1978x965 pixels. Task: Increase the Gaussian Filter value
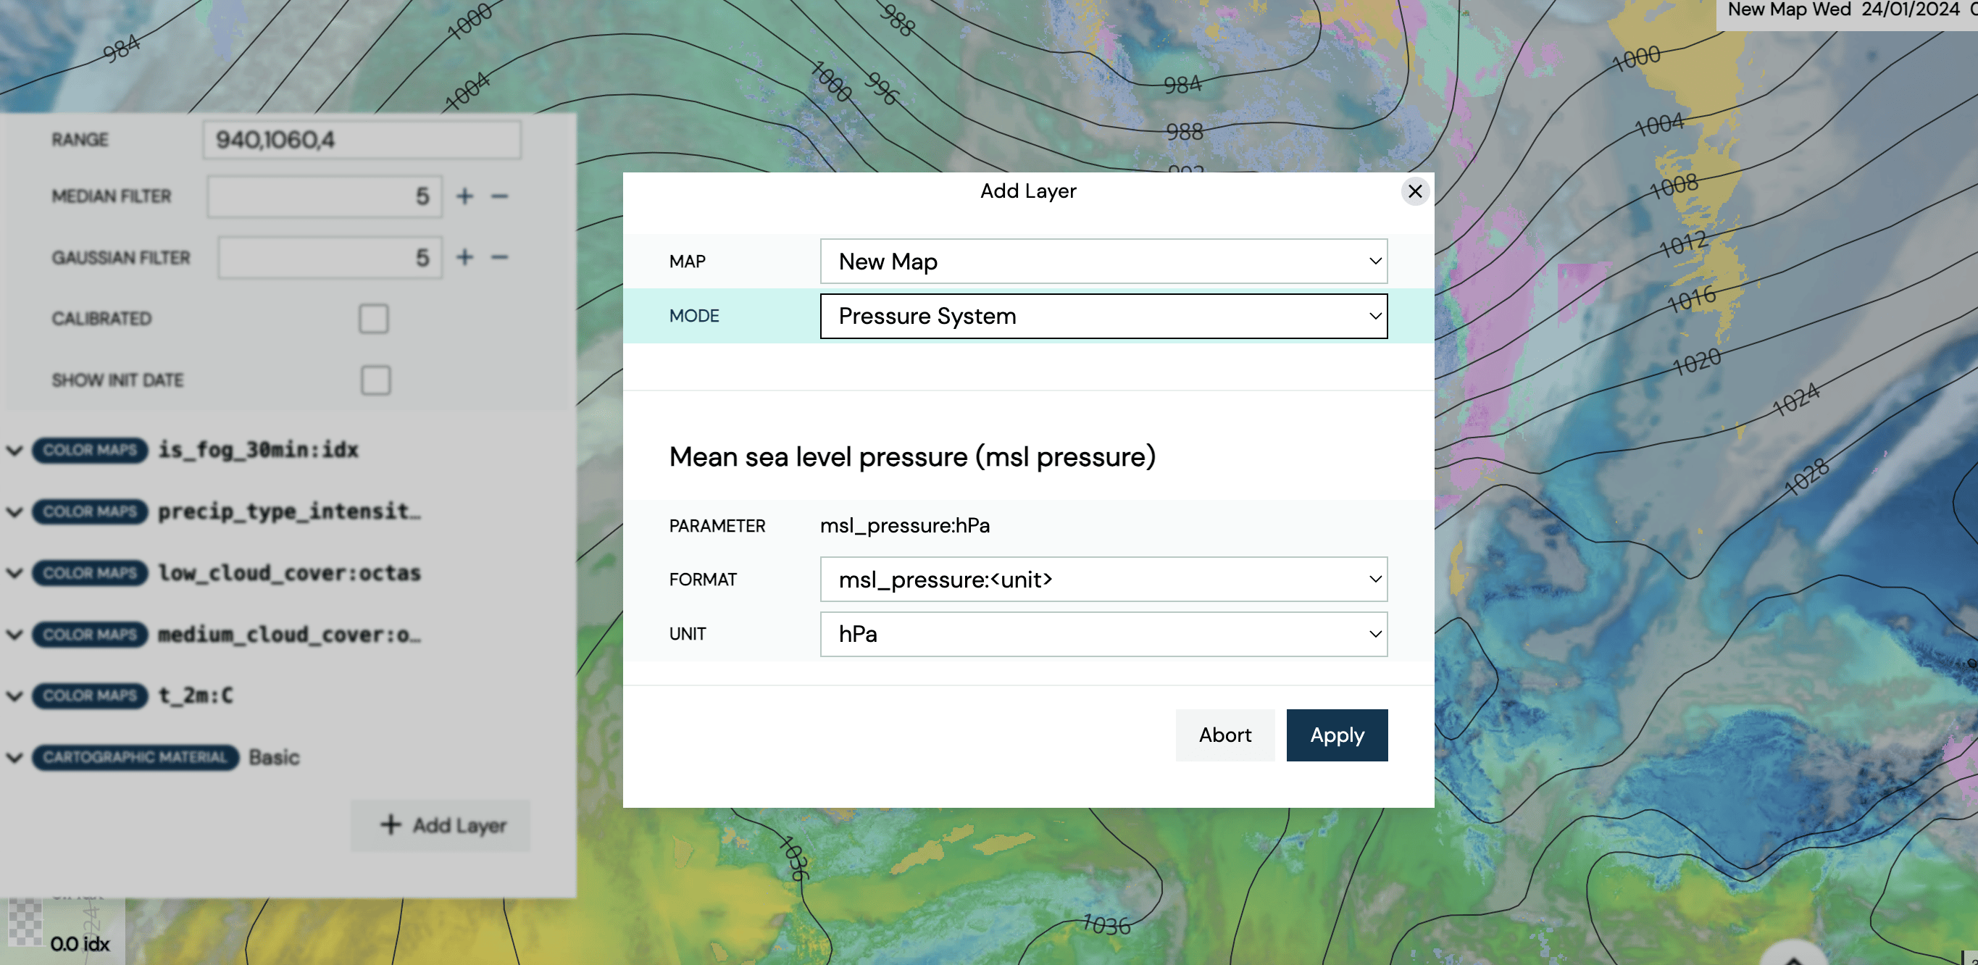tap(464, 257)
